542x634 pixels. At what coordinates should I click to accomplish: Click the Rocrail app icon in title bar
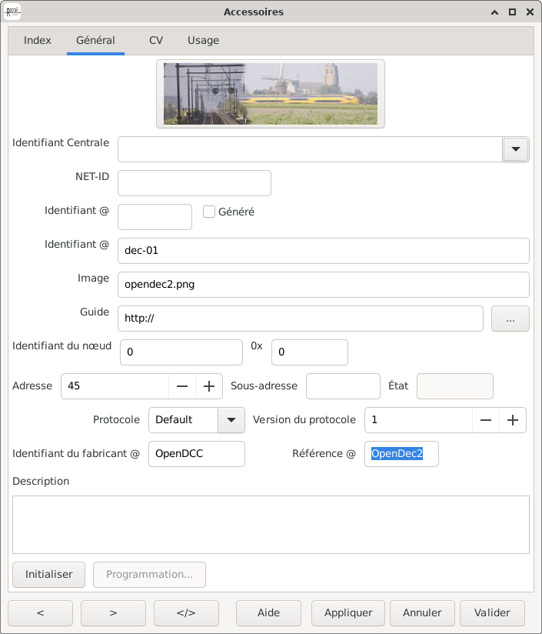(x=13, y=12)
